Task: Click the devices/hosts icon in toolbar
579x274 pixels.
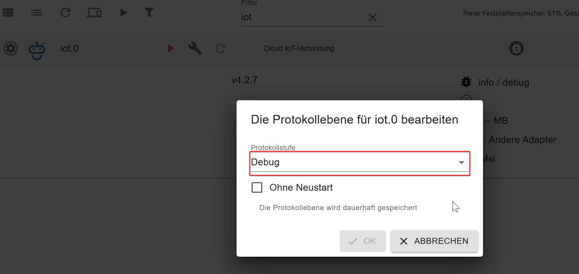Action: coord(94,13)
